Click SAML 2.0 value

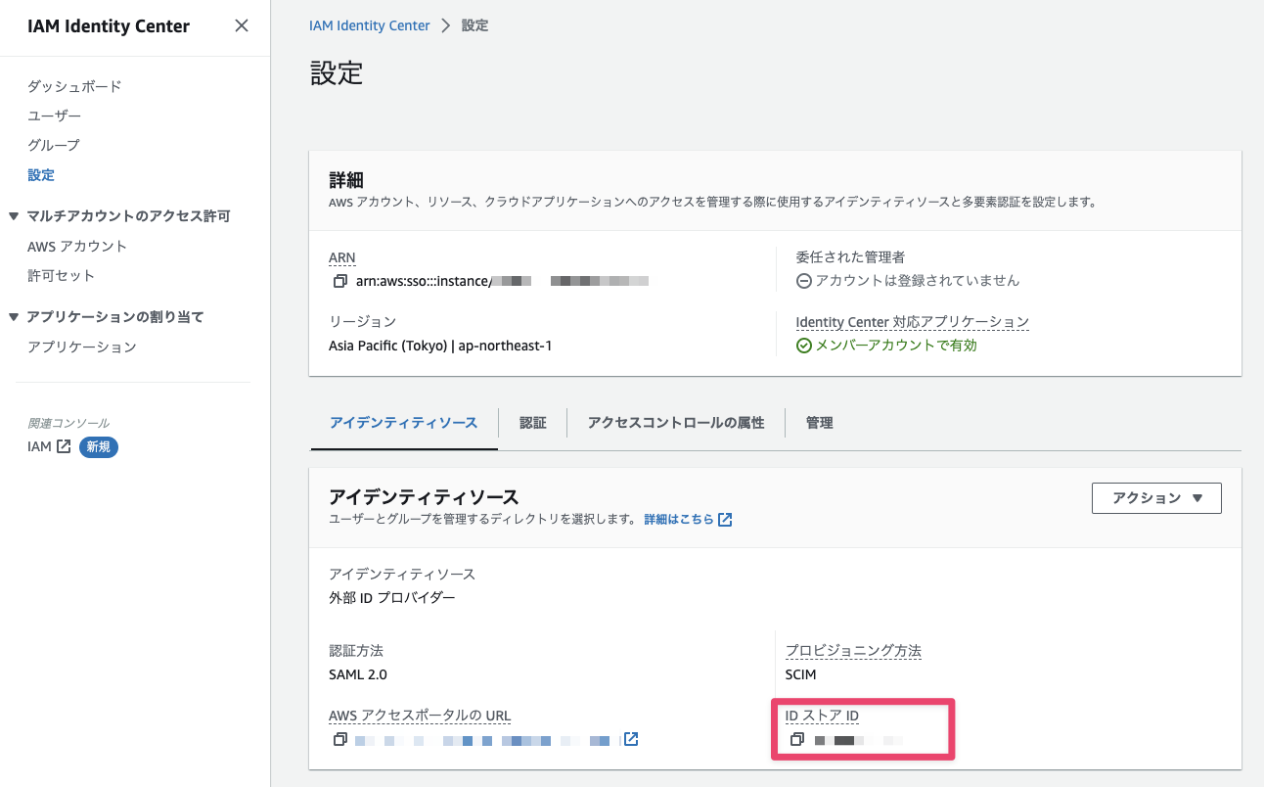tap(358, 674)
